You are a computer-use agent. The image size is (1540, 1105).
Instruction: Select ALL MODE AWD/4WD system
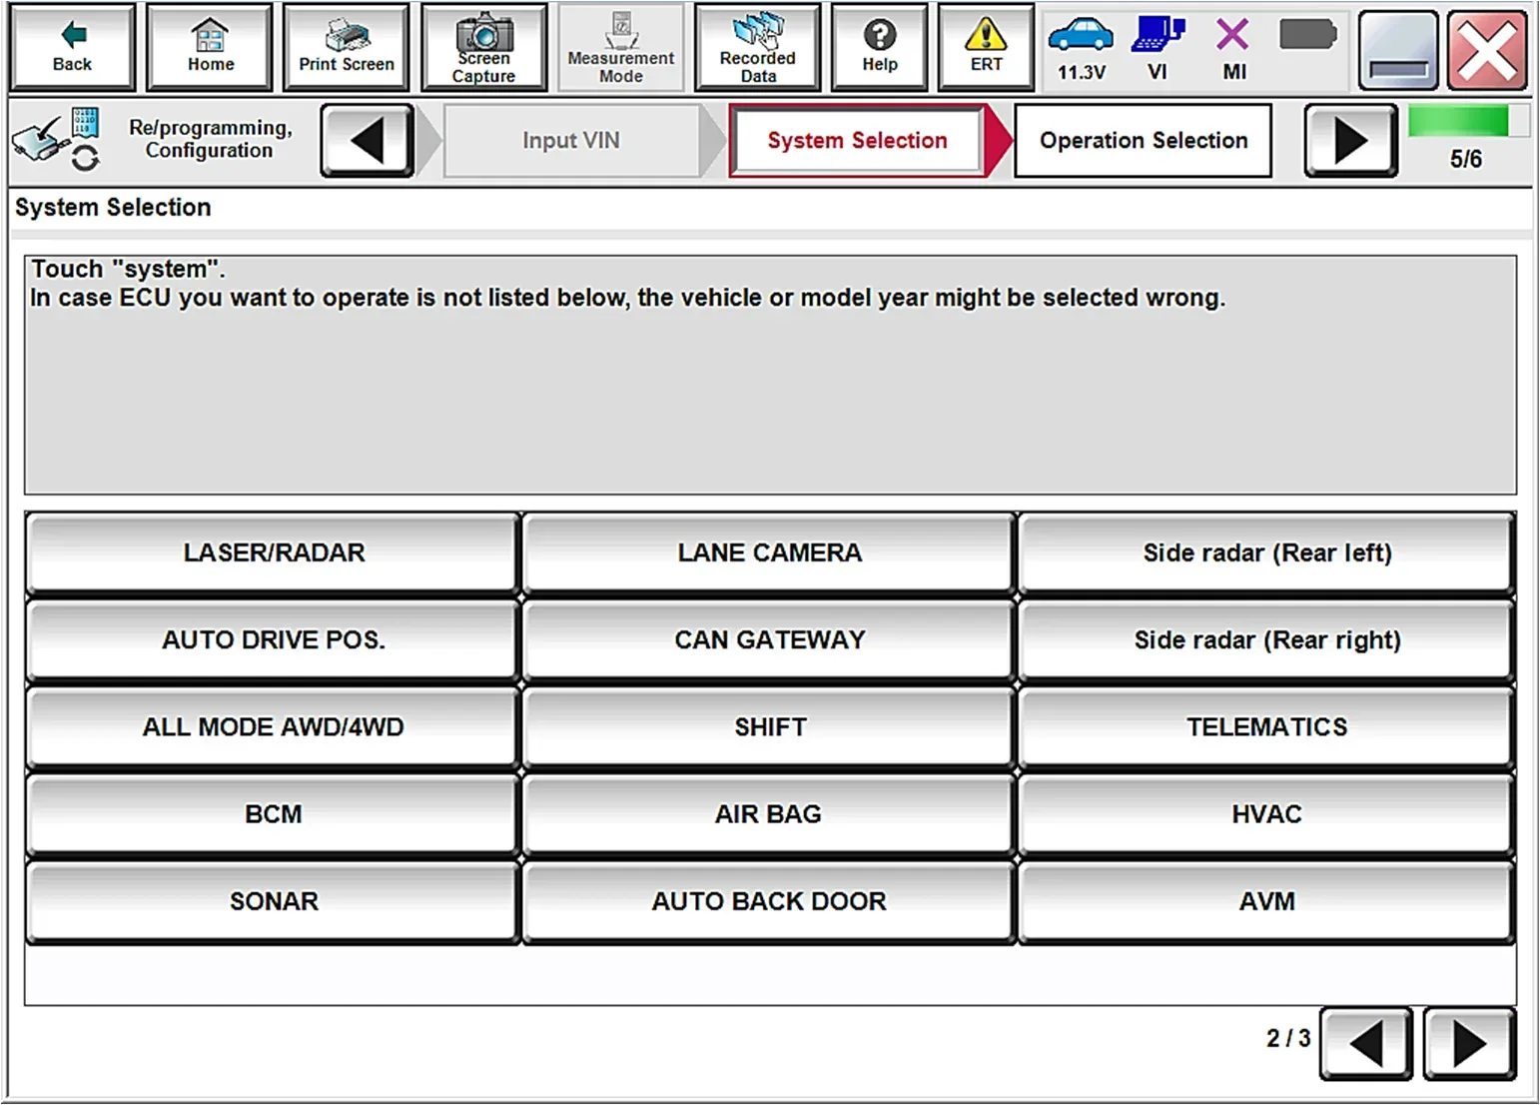tap(273, 726)
